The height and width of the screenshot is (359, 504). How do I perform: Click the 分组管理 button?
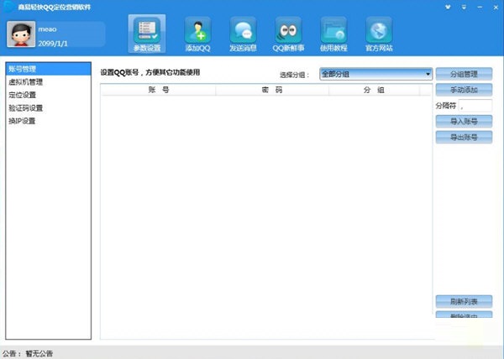(464, 74)
